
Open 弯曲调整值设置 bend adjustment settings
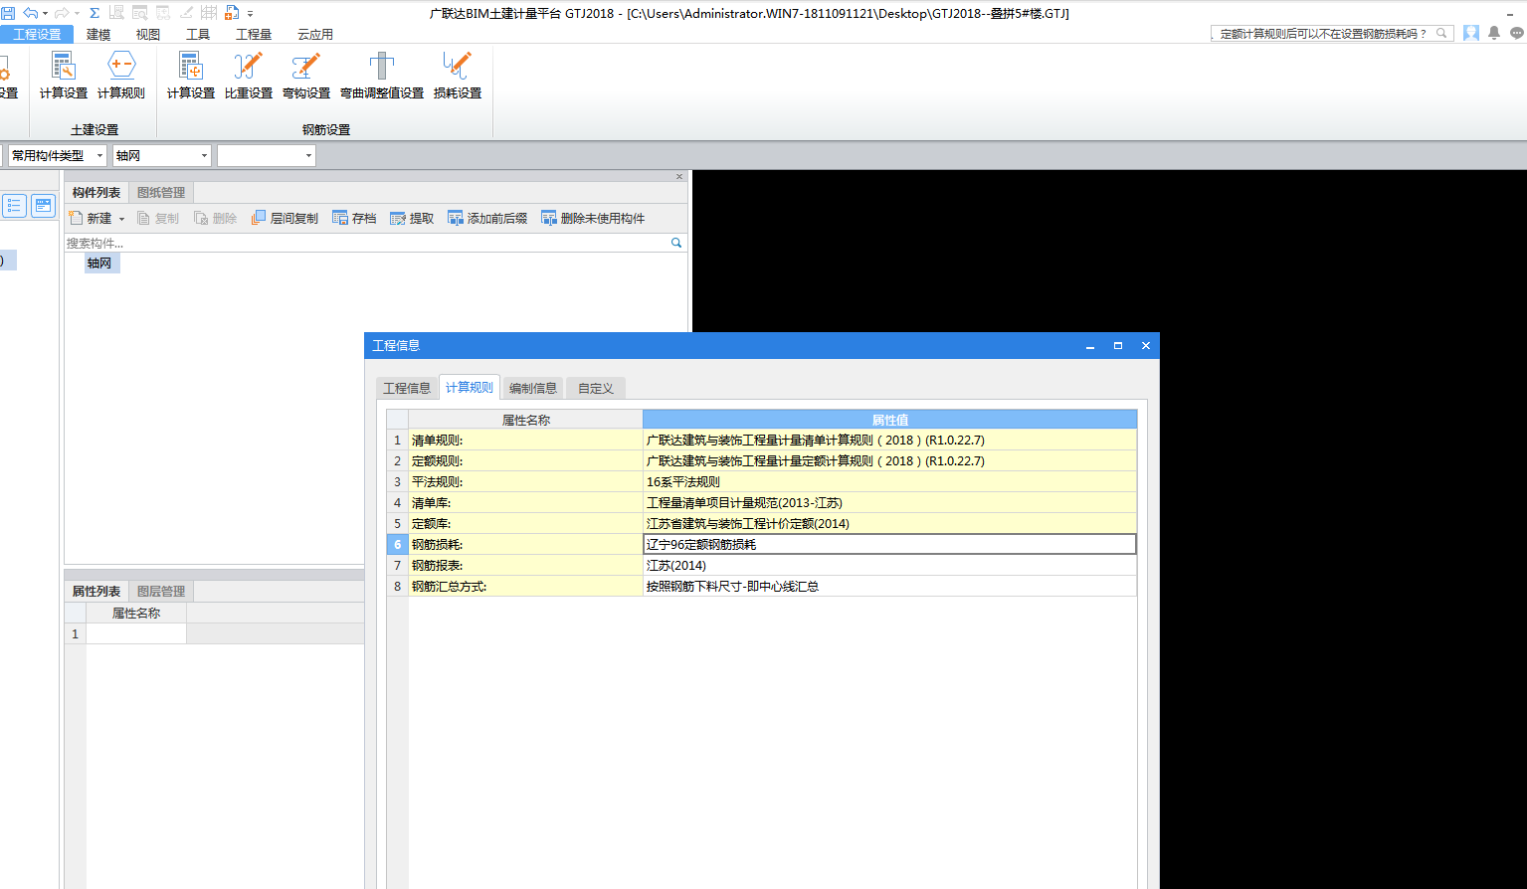(382, 76)
